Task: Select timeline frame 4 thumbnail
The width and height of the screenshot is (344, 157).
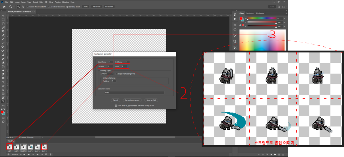Action: tap(30, 147)
